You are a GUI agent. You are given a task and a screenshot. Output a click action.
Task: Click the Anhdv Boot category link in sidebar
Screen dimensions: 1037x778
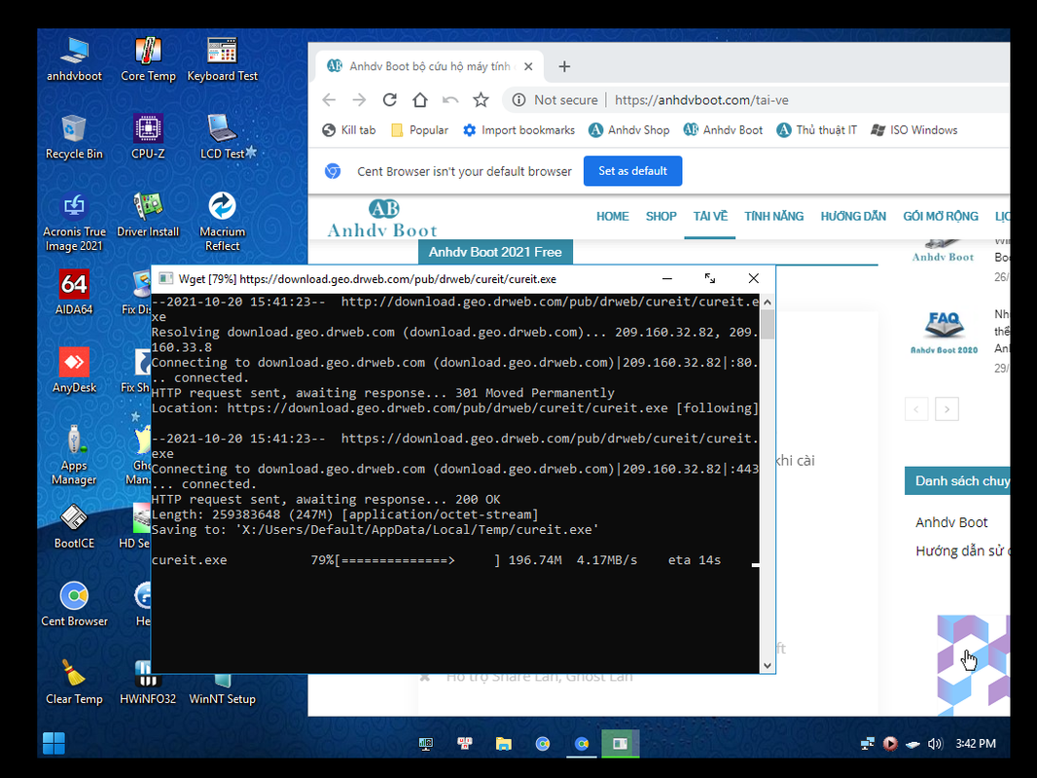tap(951, 522)
